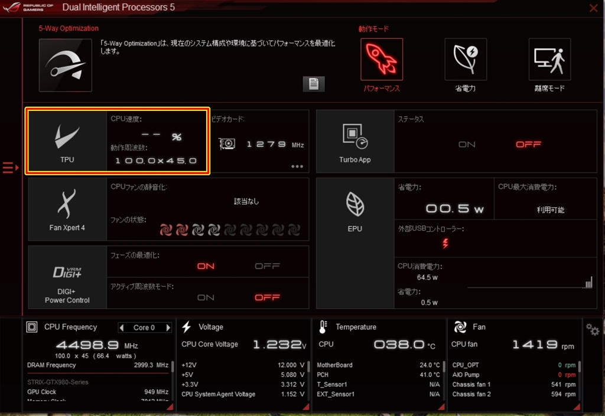The width and height of the screenshot is (605, 416).
Task: Click the Fan panel scrollbar
Action: [x=580, y=366]
